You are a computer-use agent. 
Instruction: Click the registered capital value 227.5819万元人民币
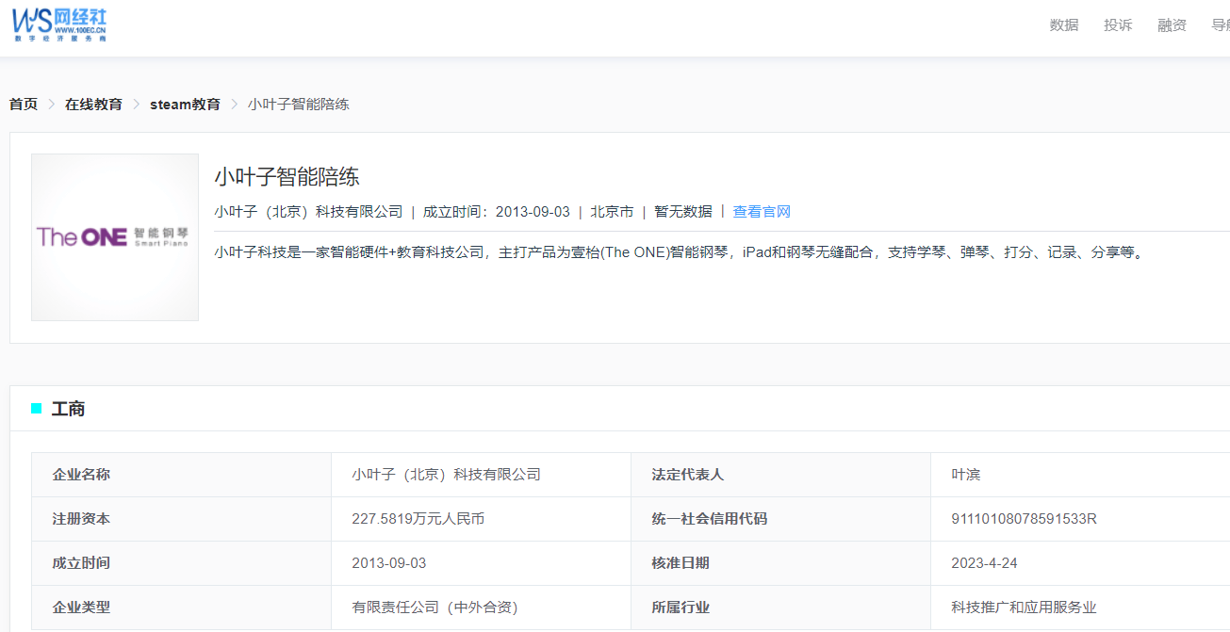pyautogui.click(x=418, y=519)
